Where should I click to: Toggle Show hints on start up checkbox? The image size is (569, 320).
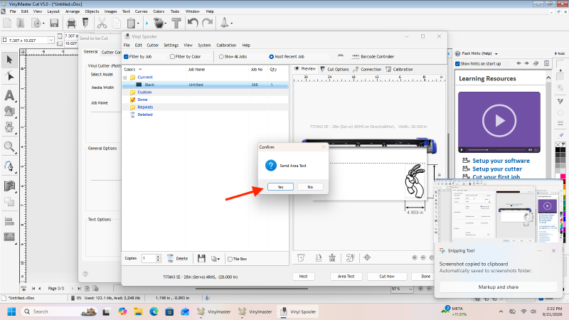457,64
